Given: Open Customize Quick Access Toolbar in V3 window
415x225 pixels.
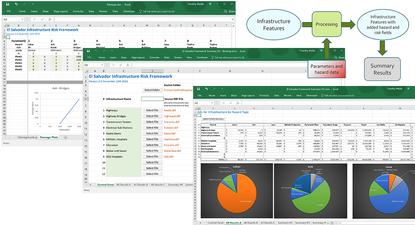Looking at the screenshot, I should (112, 51).
